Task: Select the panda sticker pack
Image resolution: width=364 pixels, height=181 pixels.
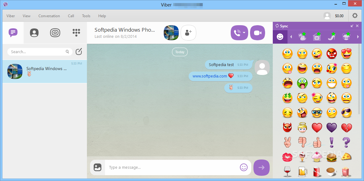Action: point(346,37)
